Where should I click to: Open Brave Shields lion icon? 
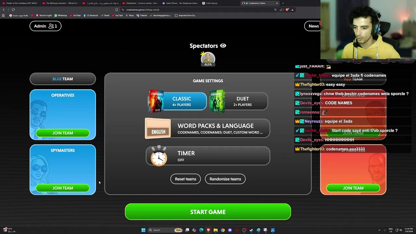click(x=287, y=10)
